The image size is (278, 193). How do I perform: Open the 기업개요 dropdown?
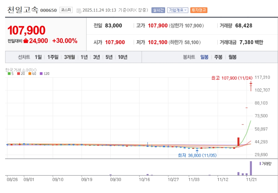click(x=177, y=10)
